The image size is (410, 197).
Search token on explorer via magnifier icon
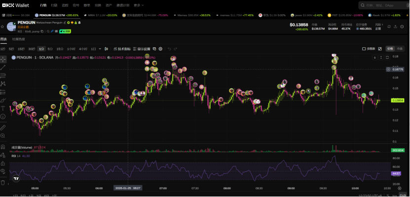click(x=48, y=32)
